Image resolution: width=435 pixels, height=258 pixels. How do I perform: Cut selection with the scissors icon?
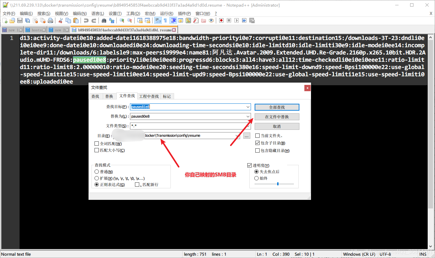(61, 20)
